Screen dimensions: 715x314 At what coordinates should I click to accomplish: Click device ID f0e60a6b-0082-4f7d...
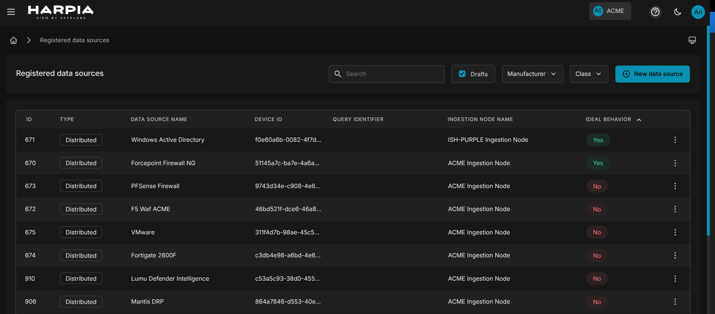click(288, 140)
